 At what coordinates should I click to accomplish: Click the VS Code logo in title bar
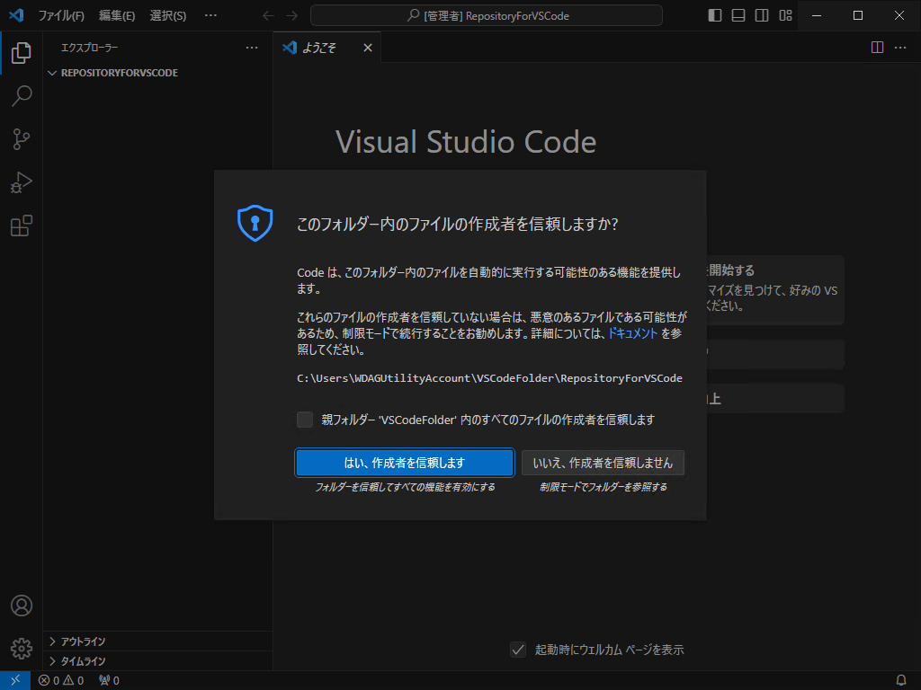tap(16, 15)
